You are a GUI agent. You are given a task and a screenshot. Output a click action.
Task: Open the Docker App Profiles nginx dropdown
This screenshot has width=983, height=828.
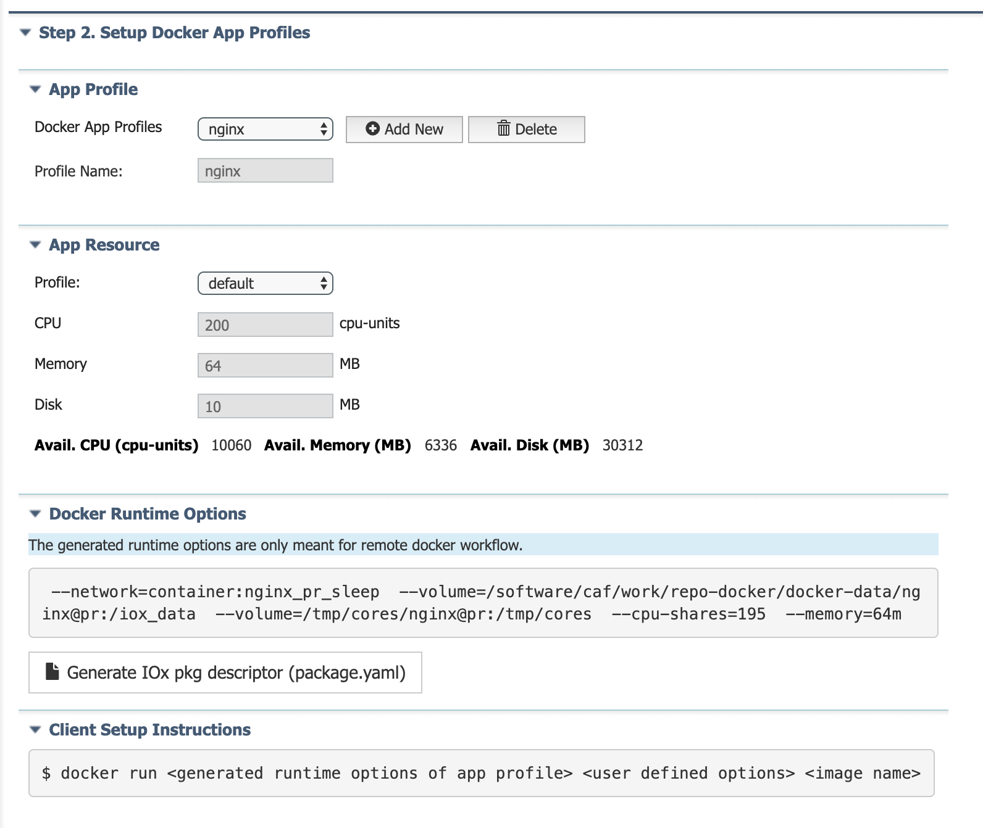pyautogui.click(x=266, y=129)
